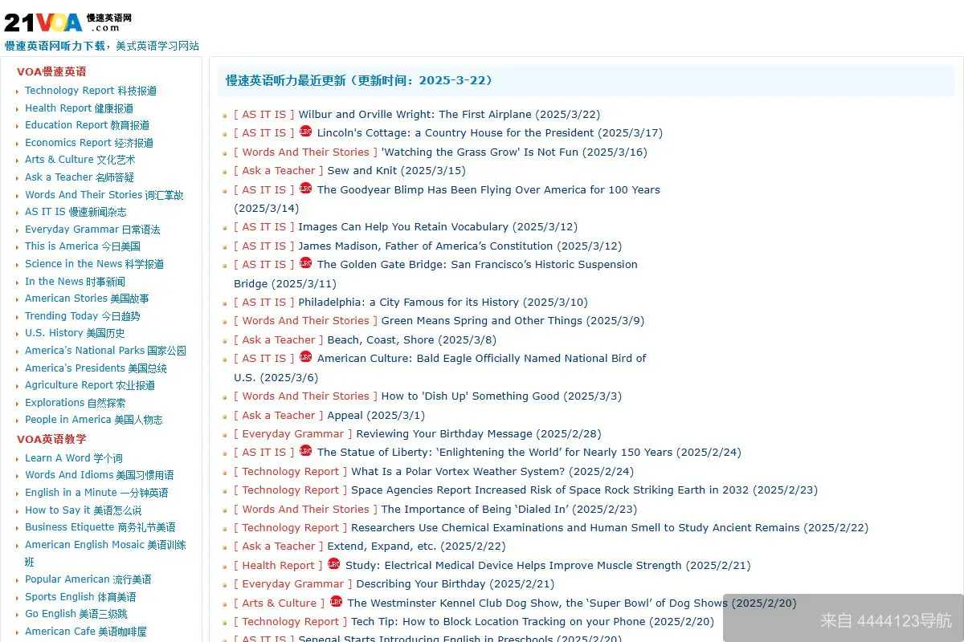This screenshot has height=642, width=964.
Task: Click LRC icon beside Lincoln's Cottage article
Action: pyautogui.click(x=305, y=132)
